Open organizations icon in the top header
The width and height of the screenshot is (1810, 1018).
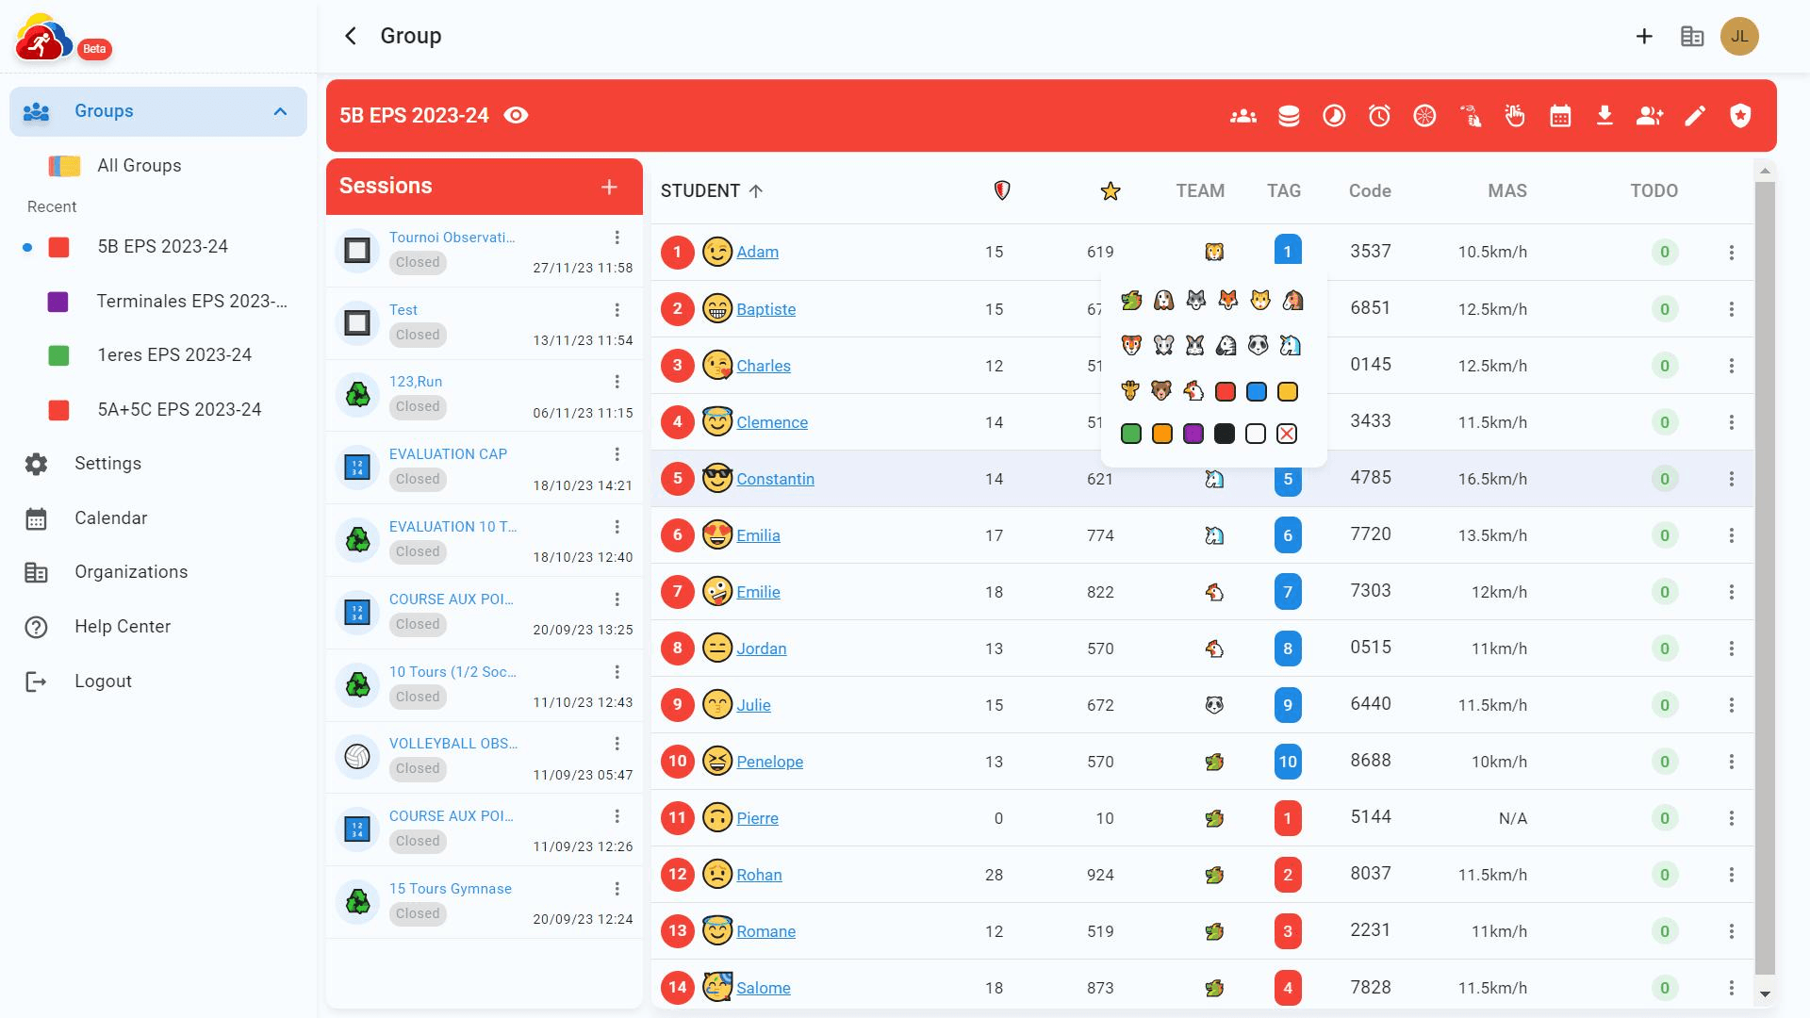coord(1692,36)
